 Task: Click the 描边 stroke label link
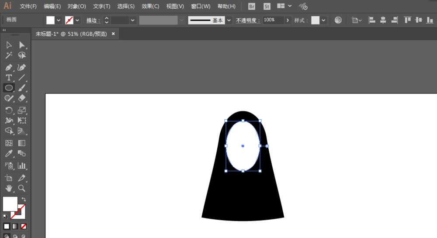coord(93,21)
